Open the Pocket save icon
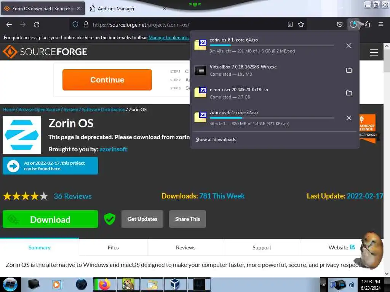Viewport: 390px width, 292px height. [x=339, y=24]
